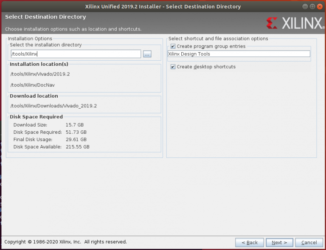The image size is (326, 250).
Task: Click the Disk Space Available 215.55 GB value
Action: tap(77, 146)
